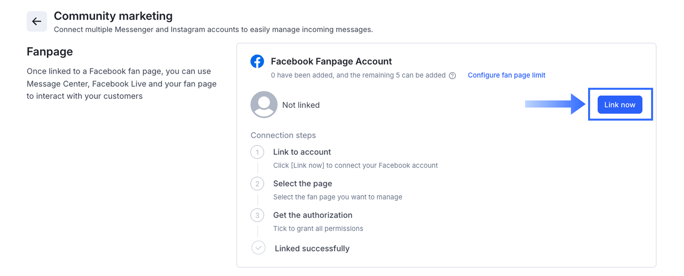Click the back arrow button
Image resolution: width=684 pixels, height=276 pixels.
click(36, 21)
